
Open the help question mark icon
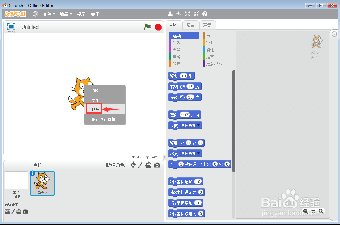click(204, 14)
